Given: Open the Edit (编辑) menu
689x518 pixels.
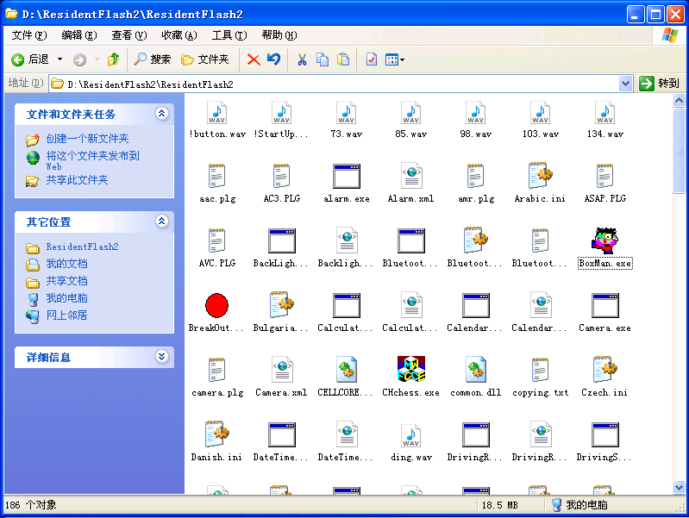Looking at the screenshot, I should pyautogui.click(x=79, y=35).
